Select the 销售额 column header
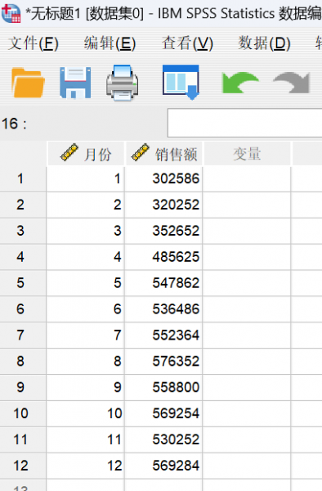Screen dimensions: 322x491 tap(163, 154)
